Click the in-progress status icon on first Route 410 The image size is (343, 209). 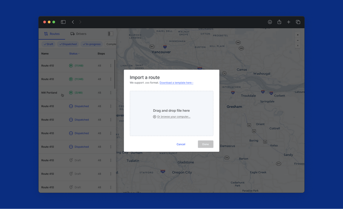pos(71,66)
